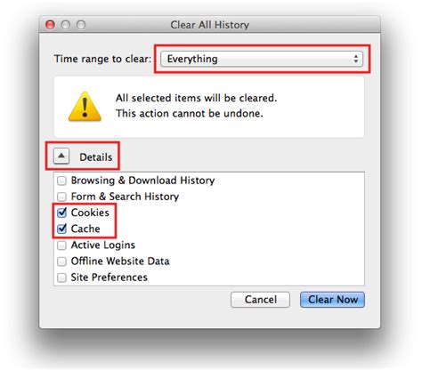Click the Clear Now button
422x370 pixels.
(x=332, y=300)
